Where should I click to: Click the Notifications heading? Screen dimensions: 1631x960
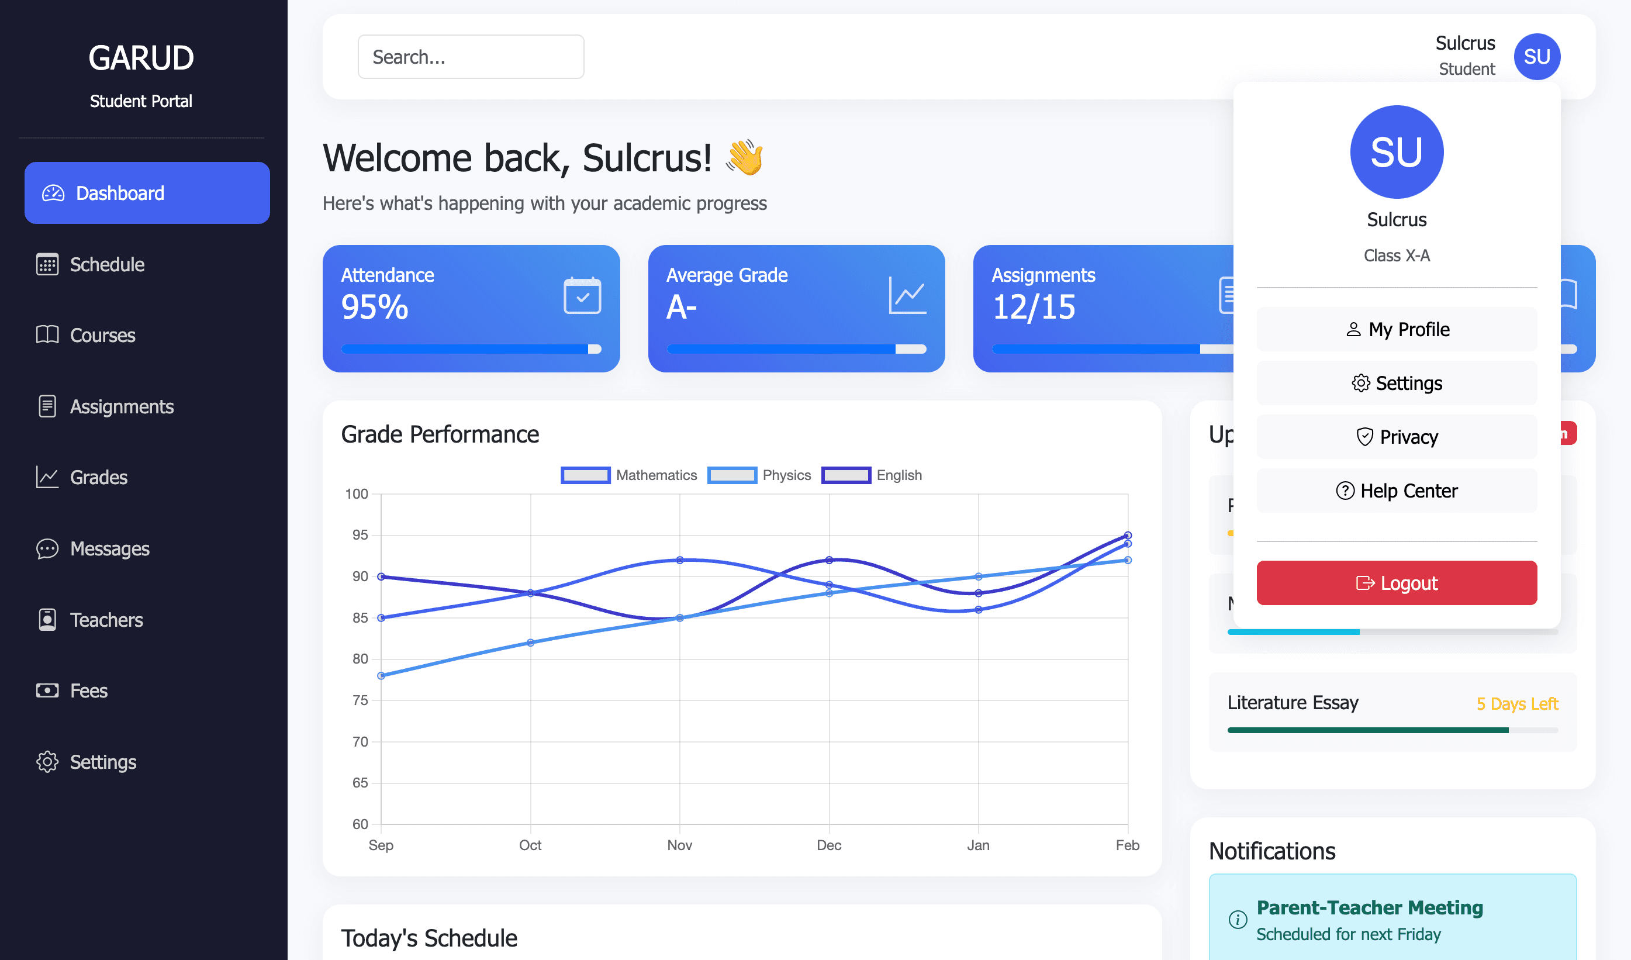pyautogui.click(x=1272, y=851)
